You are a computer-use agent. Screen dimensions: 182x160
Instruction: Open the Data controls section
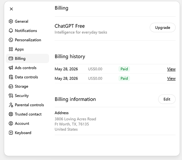(x=27, y=77)
